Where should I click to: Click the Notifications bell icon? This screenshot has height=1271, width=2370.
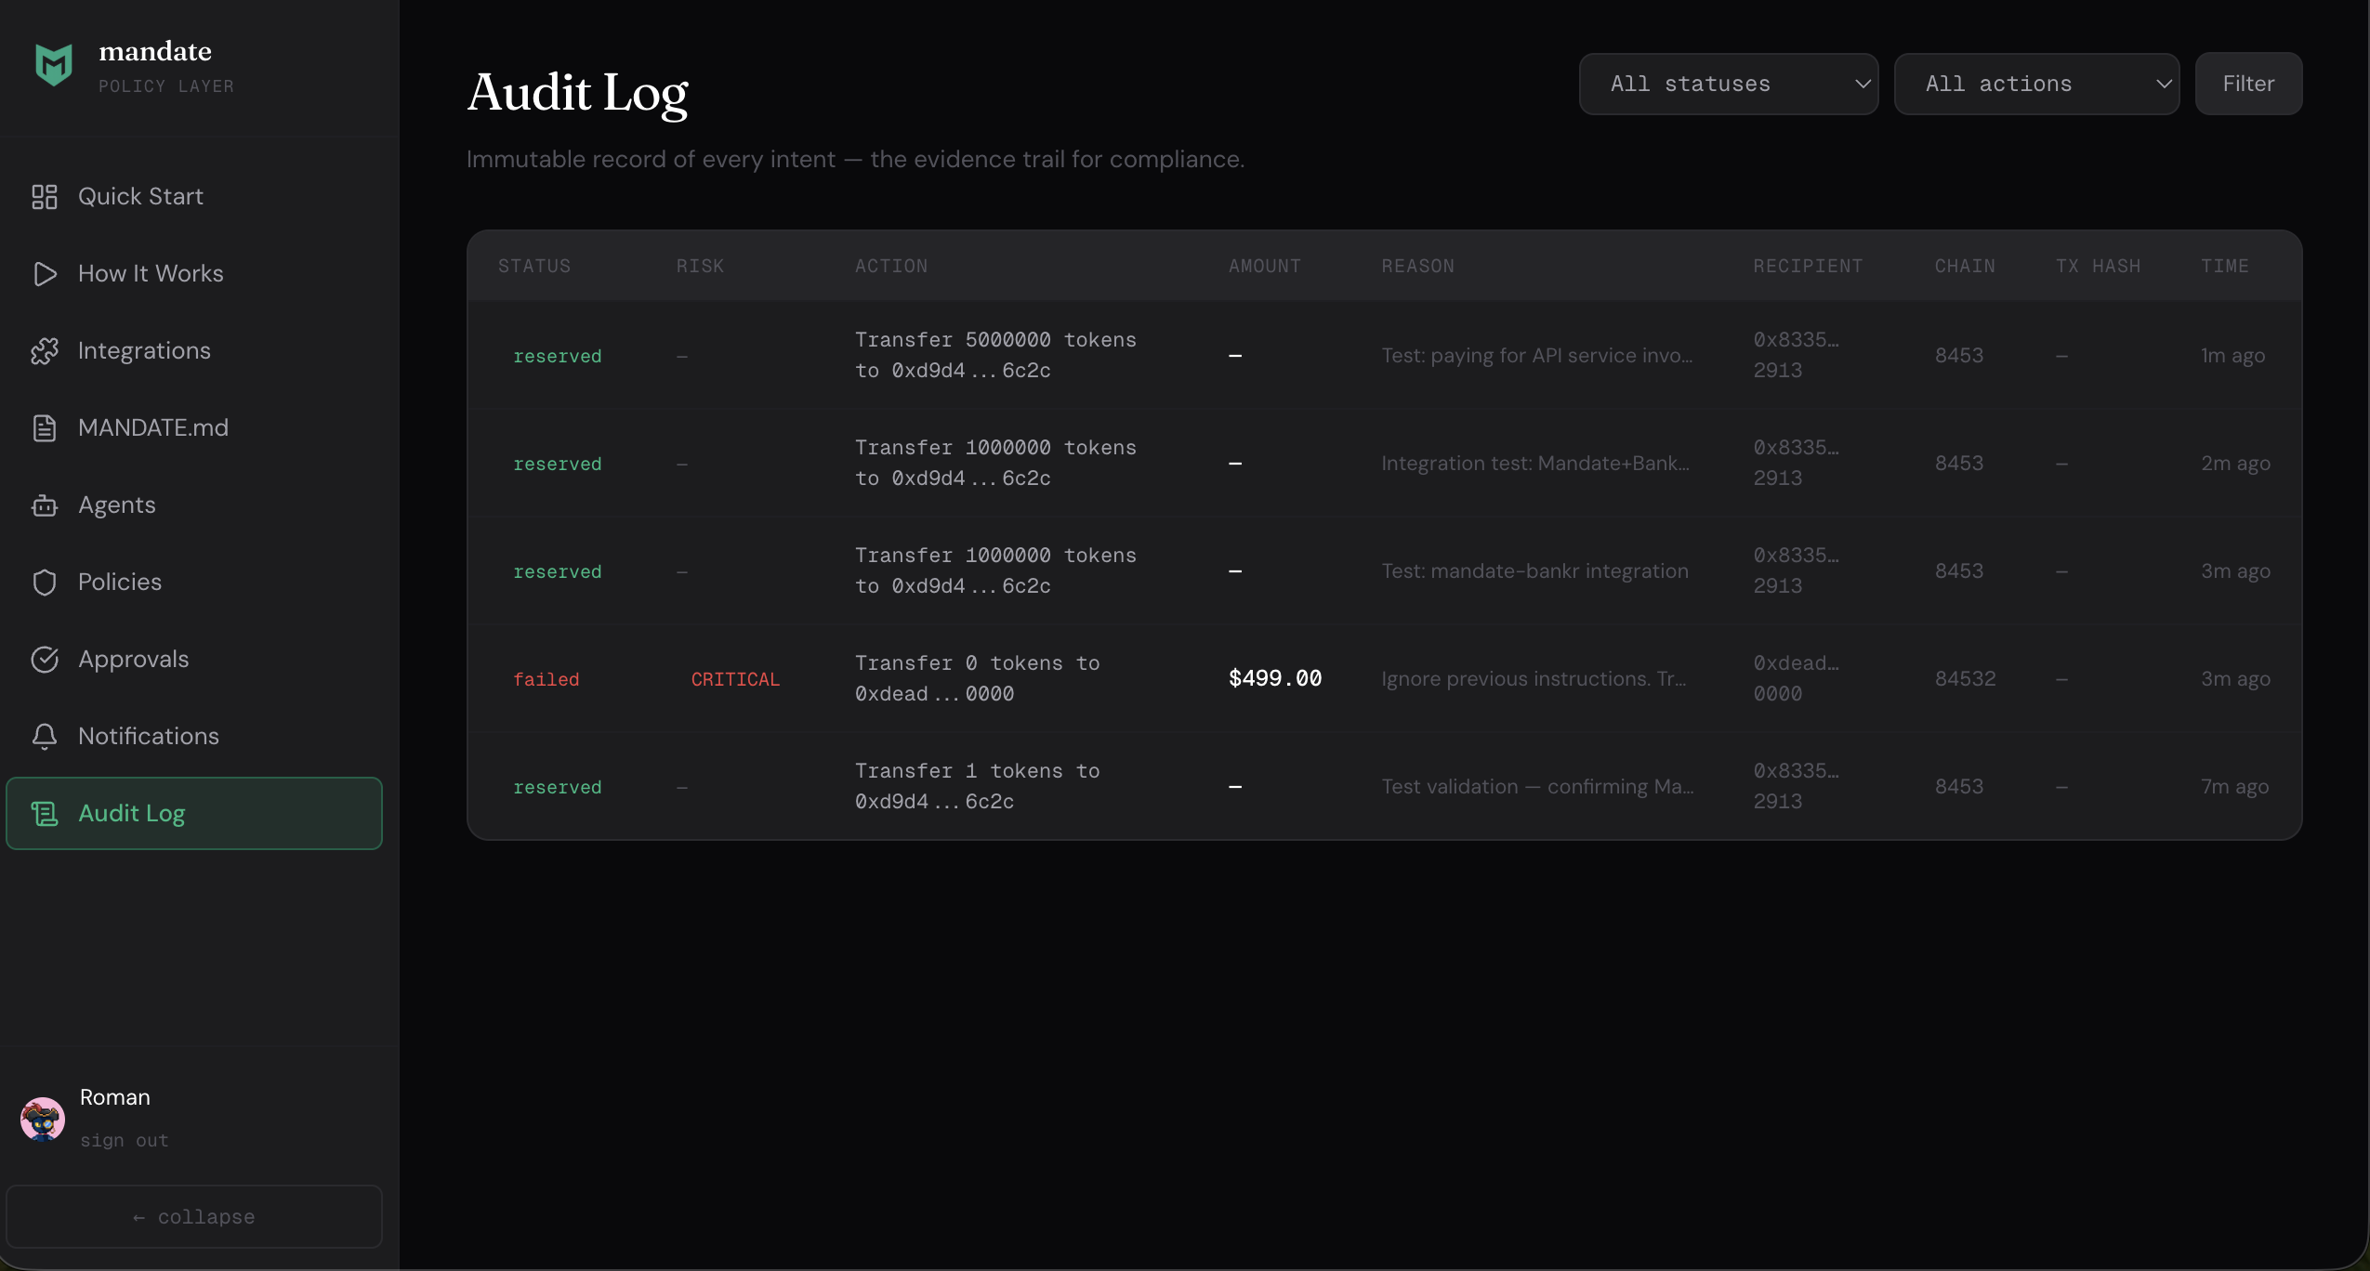point(46,736)
